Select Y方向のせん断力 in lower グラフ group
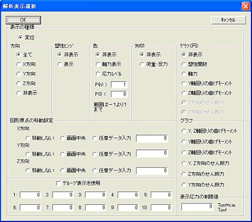 (x=203, y=184)
